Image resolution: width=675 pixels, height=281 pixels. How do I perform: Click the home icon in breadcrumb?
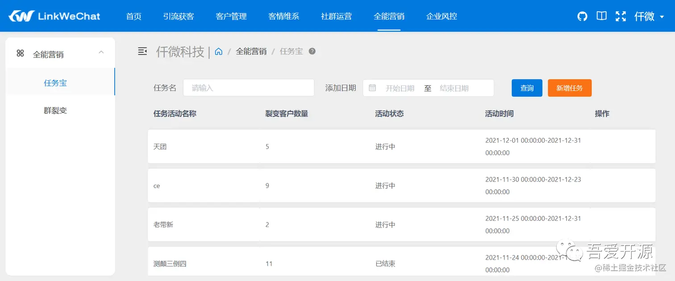click(x=219, y=51)
